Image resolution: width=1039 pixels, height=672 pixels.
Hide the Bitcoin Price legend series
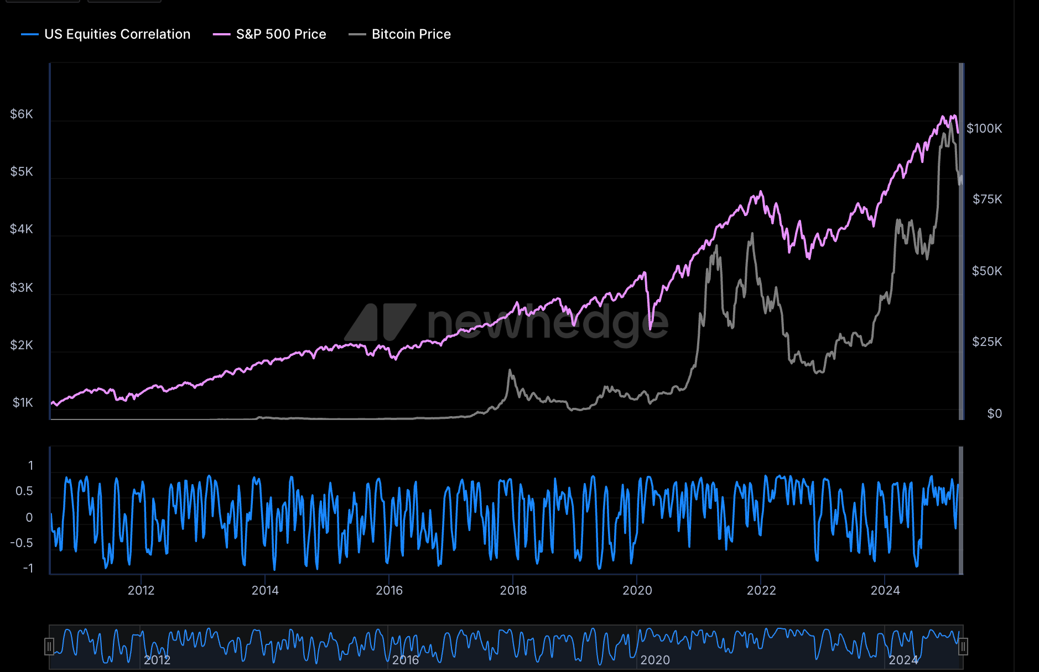tap(400, 34)
